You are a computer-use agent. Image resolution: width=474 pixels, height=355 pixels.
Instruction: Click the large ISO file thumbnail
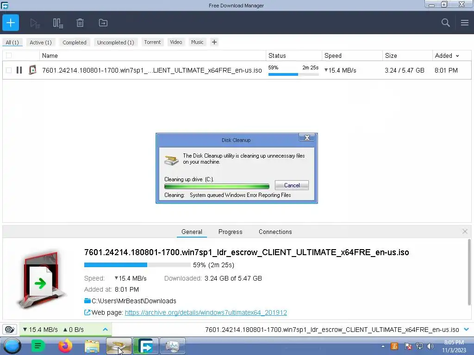(x=41, y=280)
